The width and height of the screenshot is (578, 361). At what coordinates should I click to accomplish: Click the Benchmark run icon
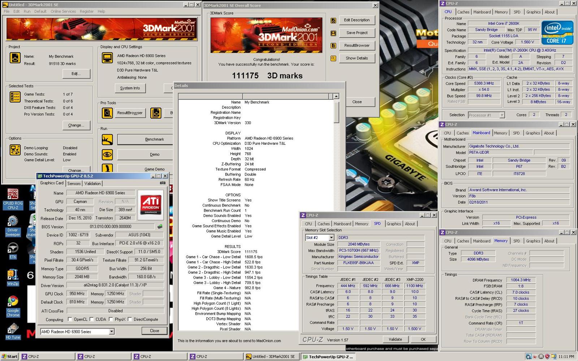107,139
